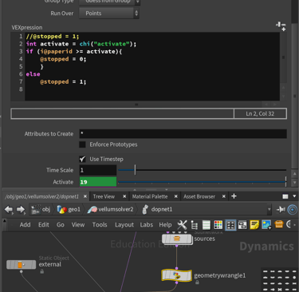Switch to the Material Palette tab
The height and width of the screenshot is (292, 299).
(150, 196)
